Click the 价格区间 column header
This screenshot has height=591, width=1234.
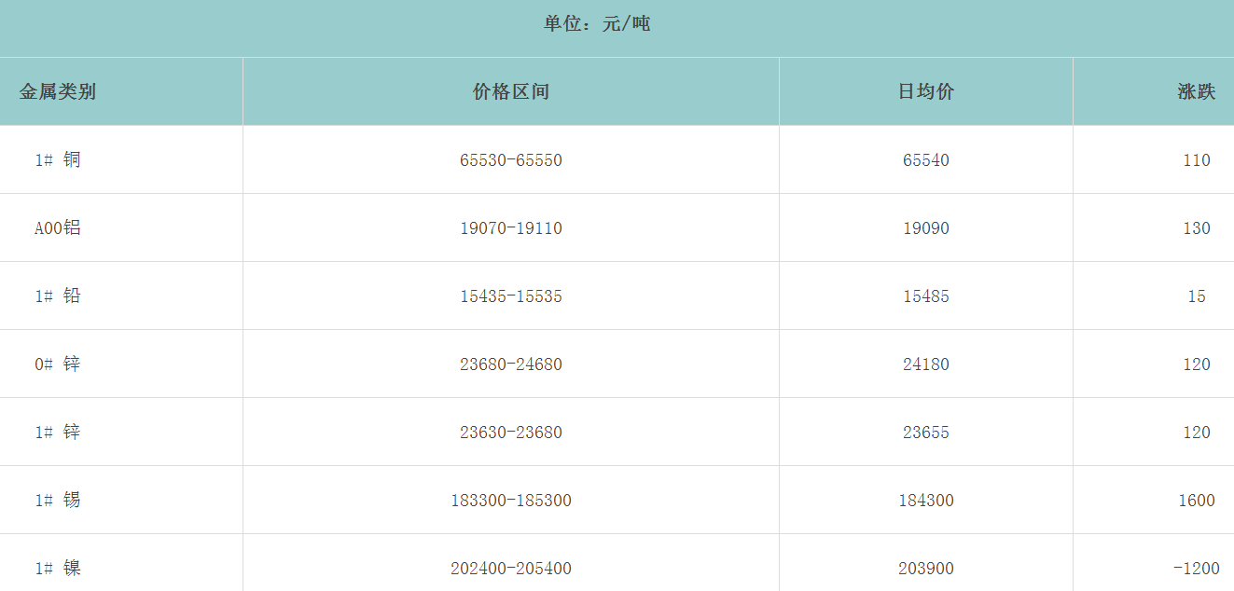click(511, 91)
